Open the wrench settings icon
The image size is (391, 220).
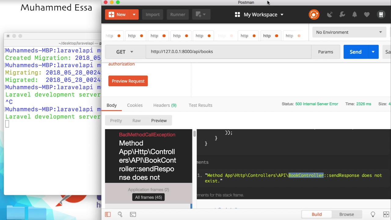coord(342,14)
